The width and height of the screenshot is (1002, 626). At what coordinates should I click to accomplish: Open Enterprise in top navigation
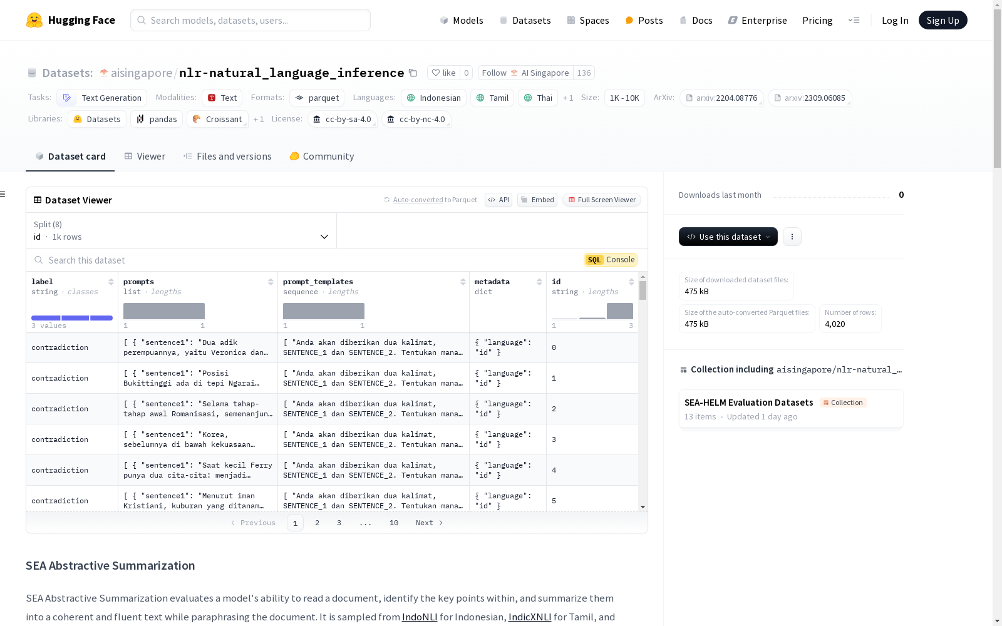757,20
